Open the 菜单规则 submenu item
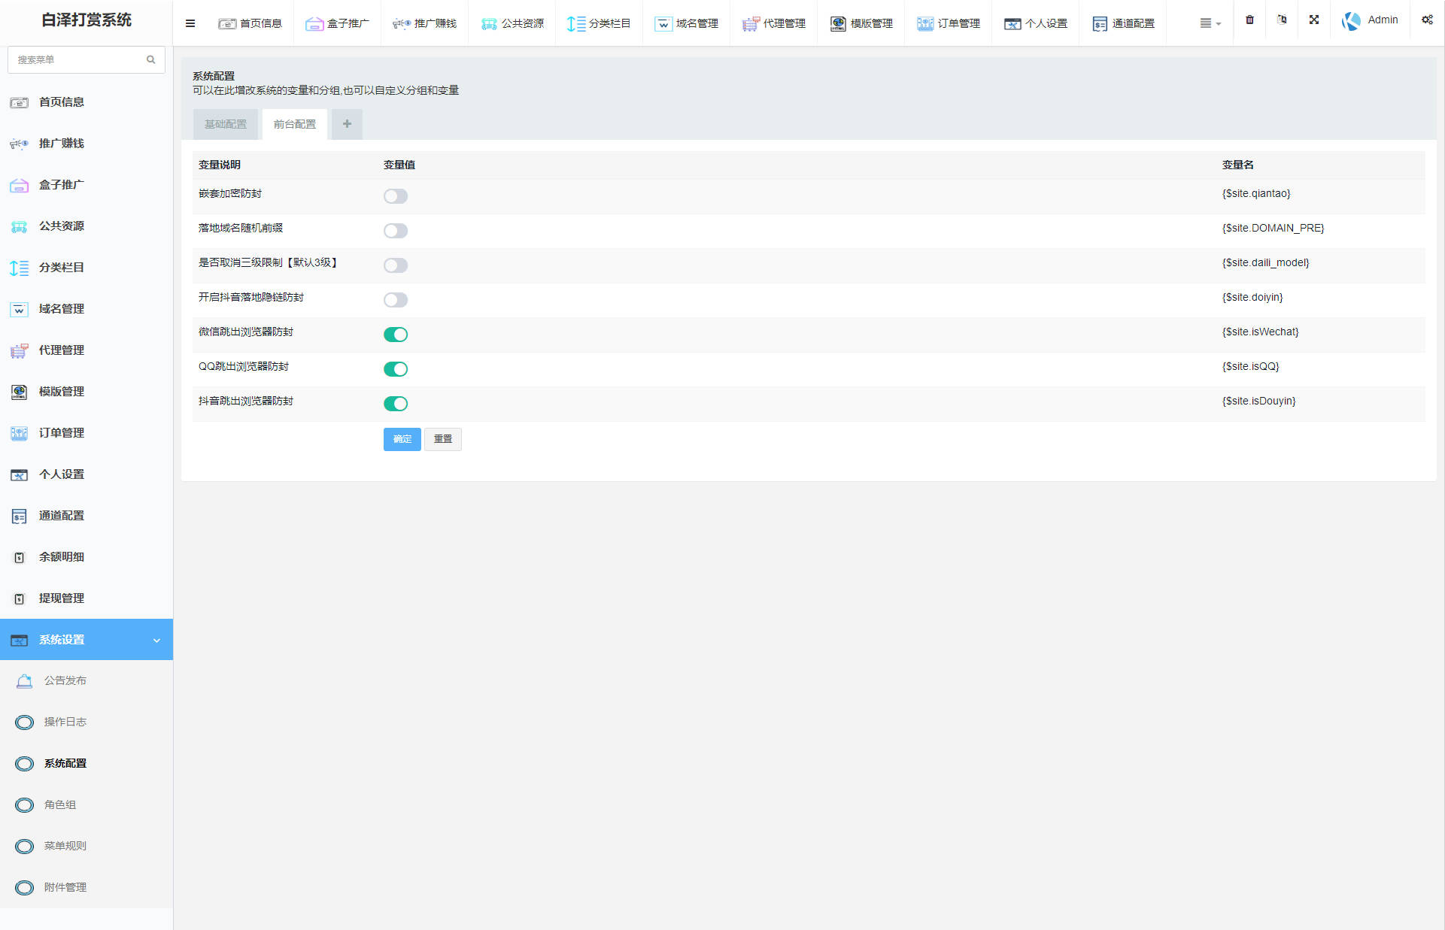 pyautogui.click(x=65, y=847)
